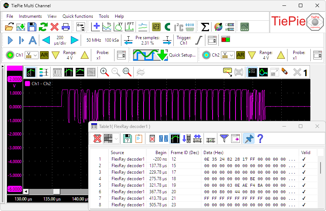Viewport: 326px width, 211px height.
Task: Open the Instruments menu
Action: click(x=30, y=16)
